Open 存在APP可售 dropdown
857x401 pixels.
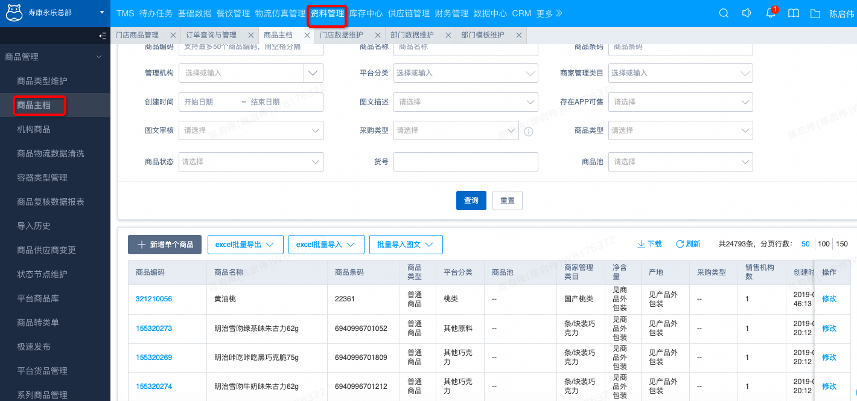pyautogui.click(x=681, y=102)
